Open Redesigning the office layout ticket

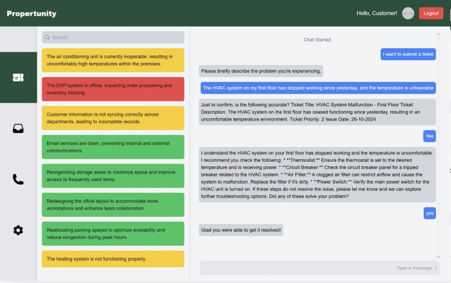113,205
